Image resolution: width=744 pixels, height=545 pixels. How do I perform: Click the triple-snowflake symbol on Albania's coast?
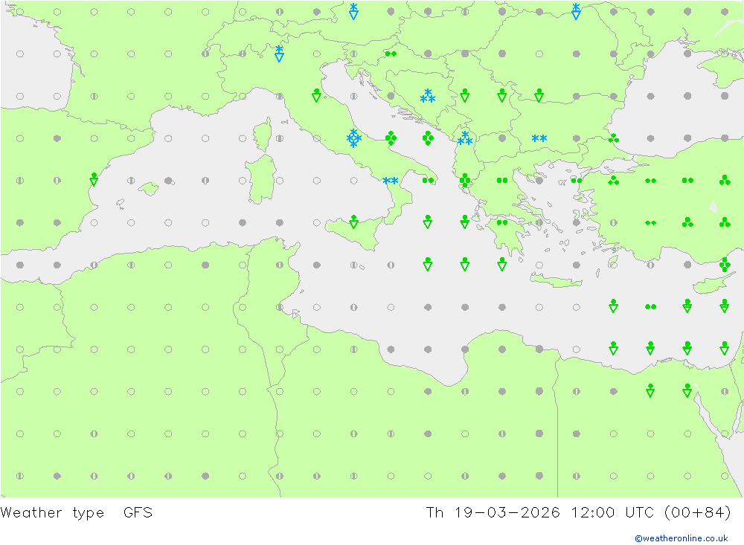coord(464,138)
